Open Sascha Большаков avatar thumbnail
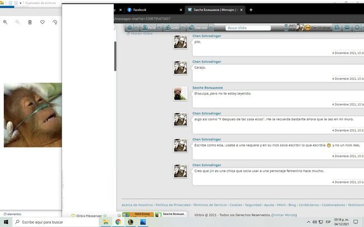The width and height of the screenshot is (364, 227). (180, 93)
